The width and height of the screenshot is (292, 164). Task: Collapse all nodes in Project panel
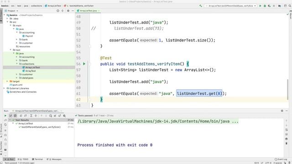(63, 11)
